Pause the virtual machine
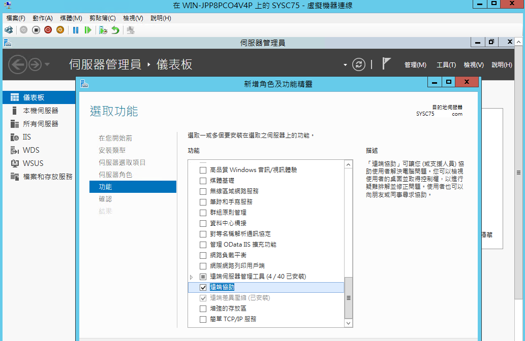The height and width of the screenshot is (341, 525). 76,30
